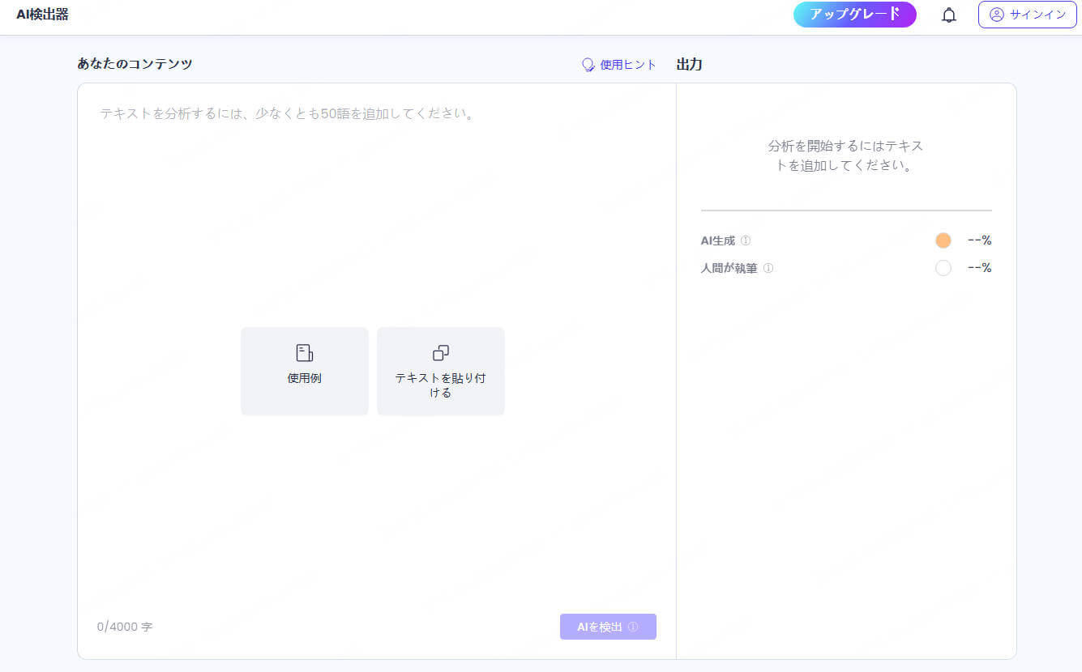
Task: Click the 人間が執筆 label
Action: (729, 268)
